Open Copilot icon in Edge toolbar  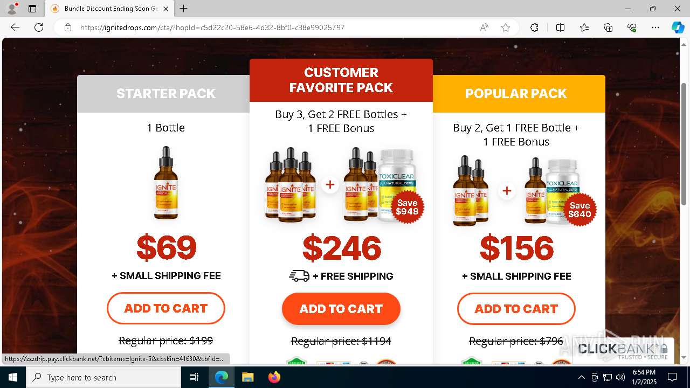[x=678, y=27]
